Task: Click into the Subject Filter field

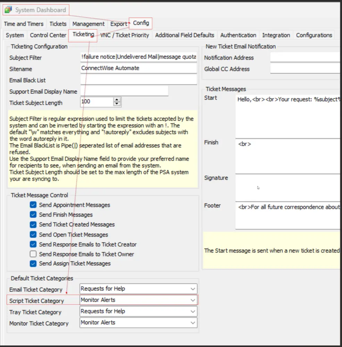Action: pyautogui.click(x=139, y=57)
